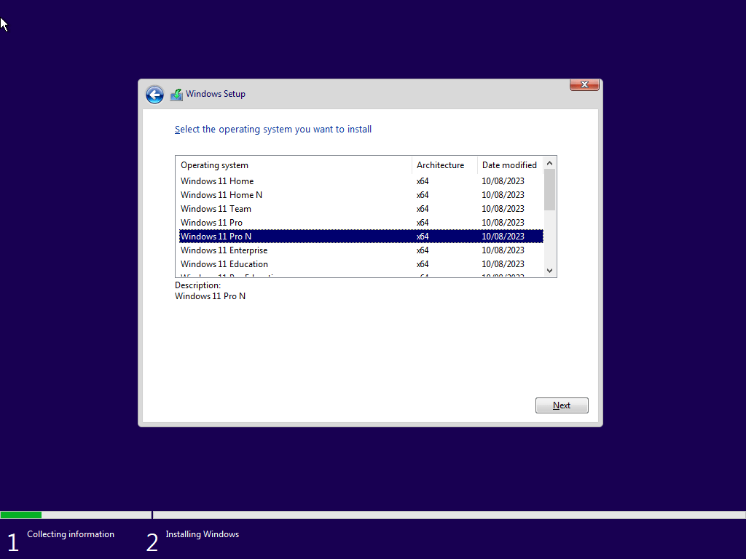Click the Operating system column header
Viewport: 746px width, 559px height.
[x=294, y=165]
